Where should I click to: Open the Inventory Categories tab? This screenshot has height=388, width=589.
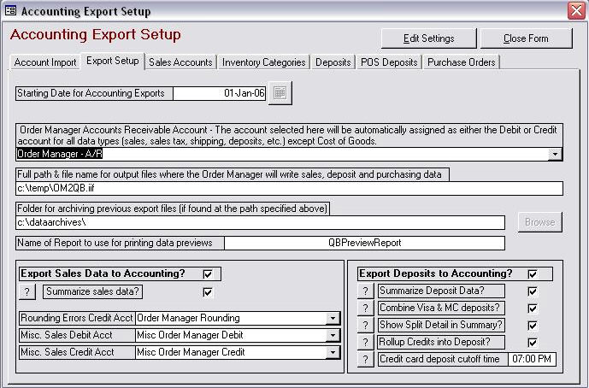coord(263,62)
